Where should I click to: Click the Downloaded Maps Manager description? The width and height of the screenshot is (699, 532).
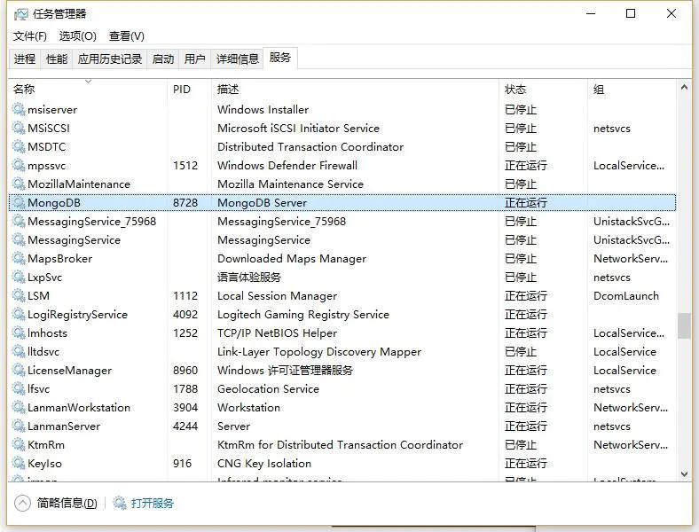click(x=292, y=259)
